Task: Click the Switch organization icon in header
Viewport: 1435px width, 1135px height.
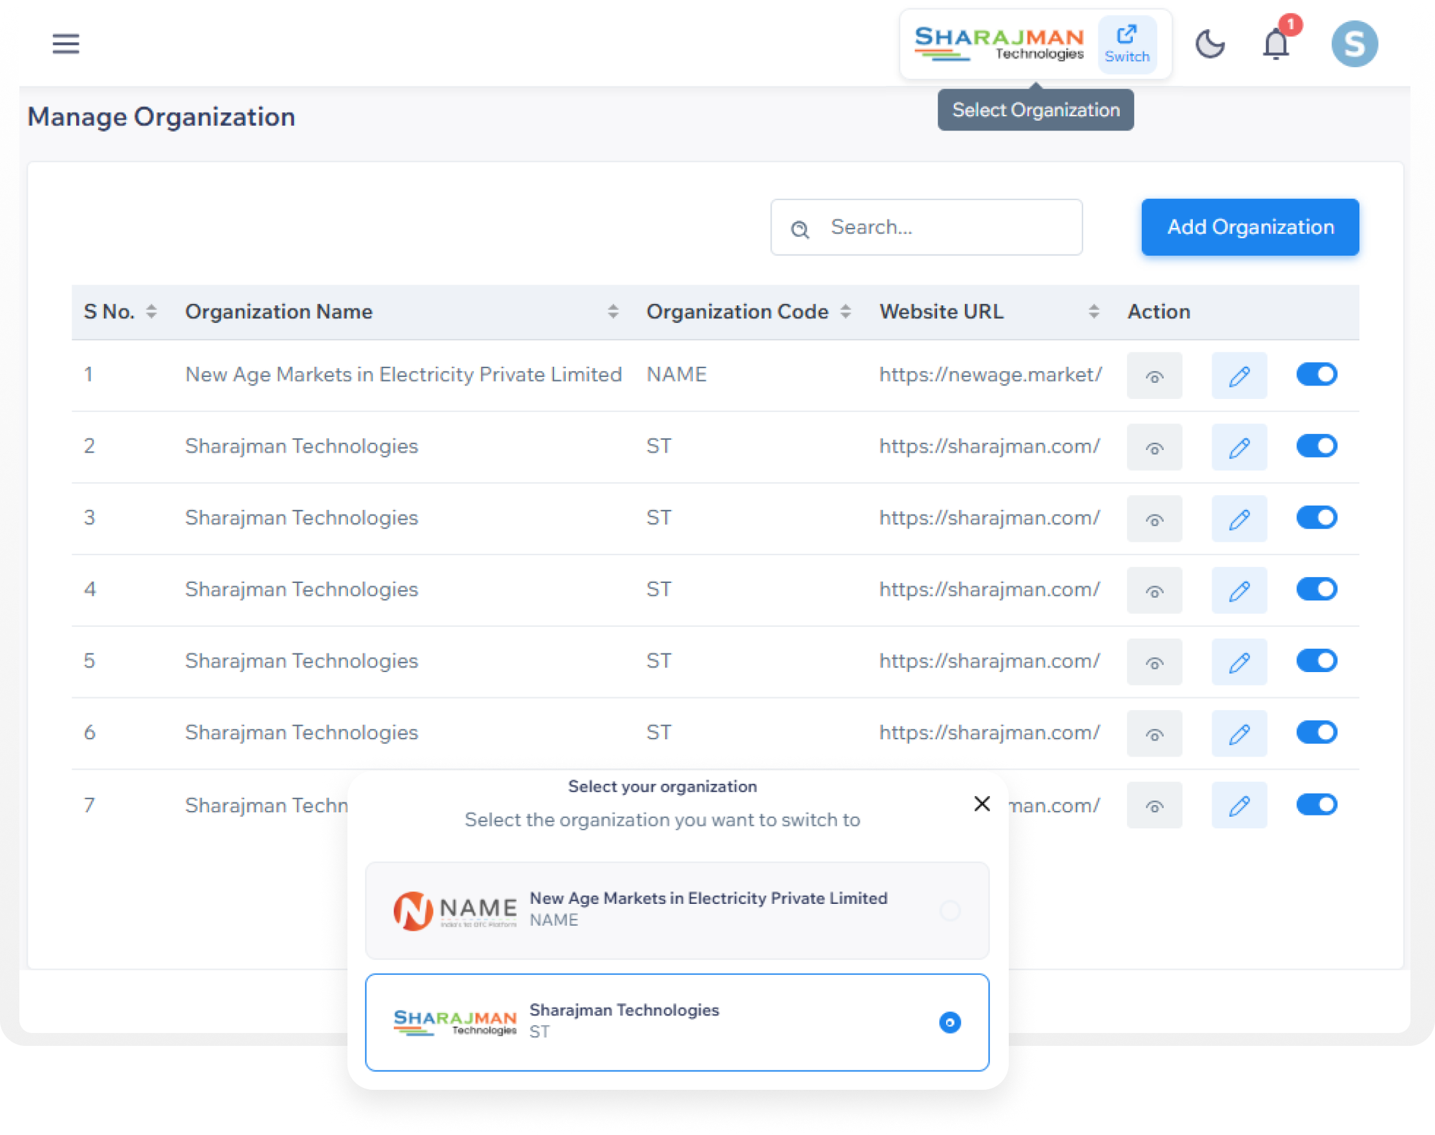Action: tap(1126, 44)
